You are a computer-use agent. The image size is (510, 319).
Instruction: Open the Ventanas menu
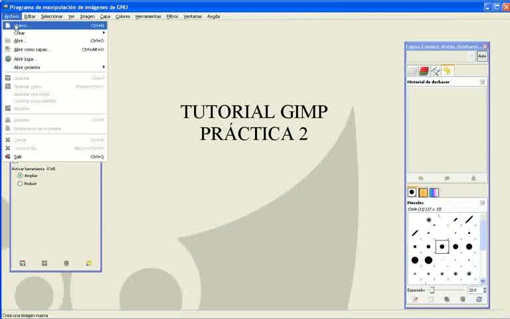pyautogui.click(x=193, y=16)
